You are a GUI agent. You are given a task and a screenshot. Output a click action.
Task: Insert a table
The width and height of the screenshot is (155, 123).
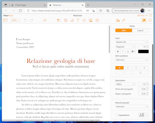pos(66,20)
